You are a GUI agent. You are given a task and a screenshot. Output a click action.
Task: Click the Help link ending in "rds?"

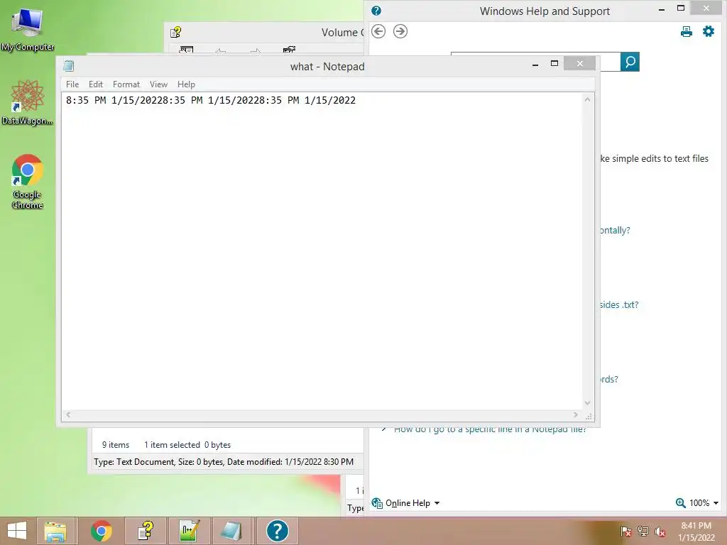608,379
